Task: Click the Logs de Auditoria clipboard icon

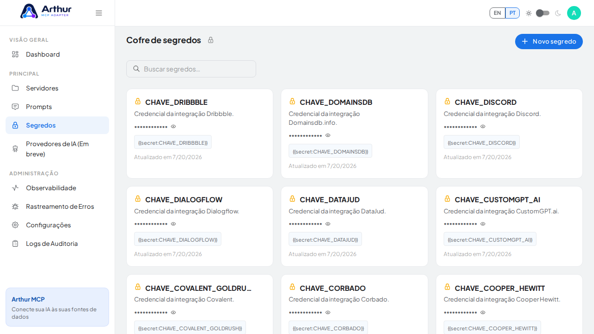Action: [15, 244]
